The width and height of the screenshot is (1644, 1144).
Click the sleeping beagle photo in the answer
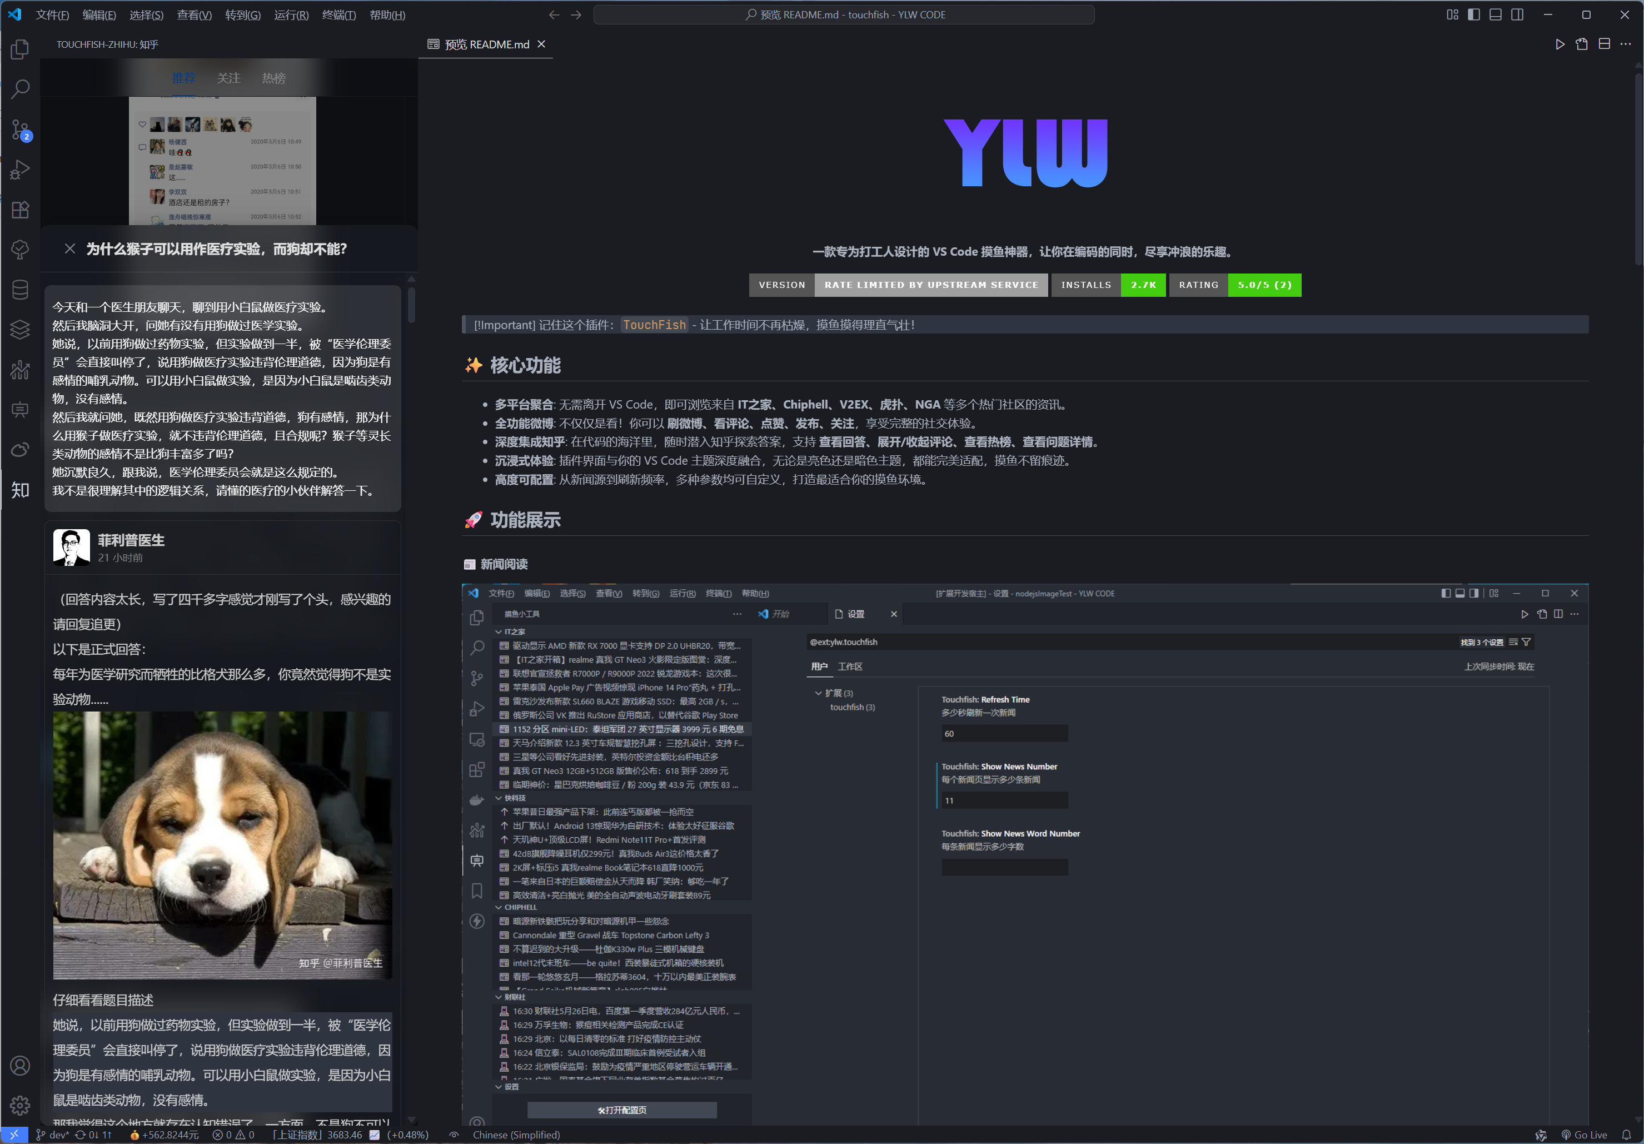click(x=222, y=845)
